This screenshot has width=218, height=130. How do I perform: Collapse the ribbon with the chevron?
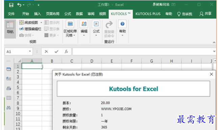click(x=214, y=42)
